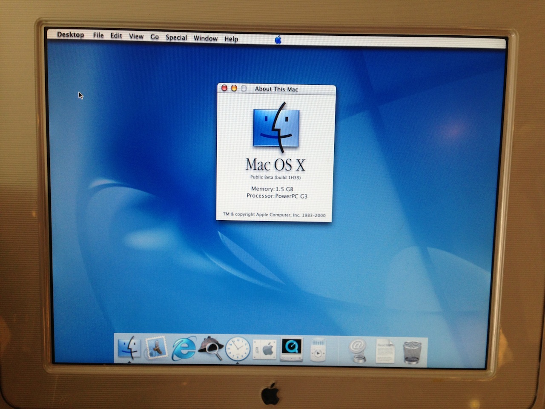Viewport: 545px width, 409px height.
Task: Open the Read Me document in Dock
Action: (385, 351)
